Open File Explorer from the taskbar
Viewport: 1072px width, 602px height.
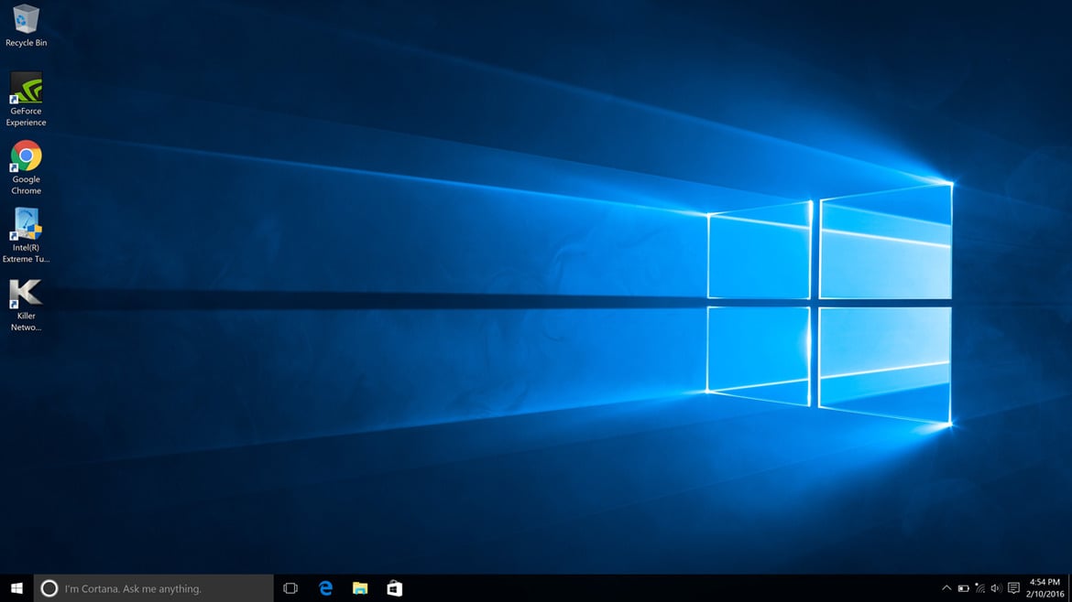click(360, 588)
